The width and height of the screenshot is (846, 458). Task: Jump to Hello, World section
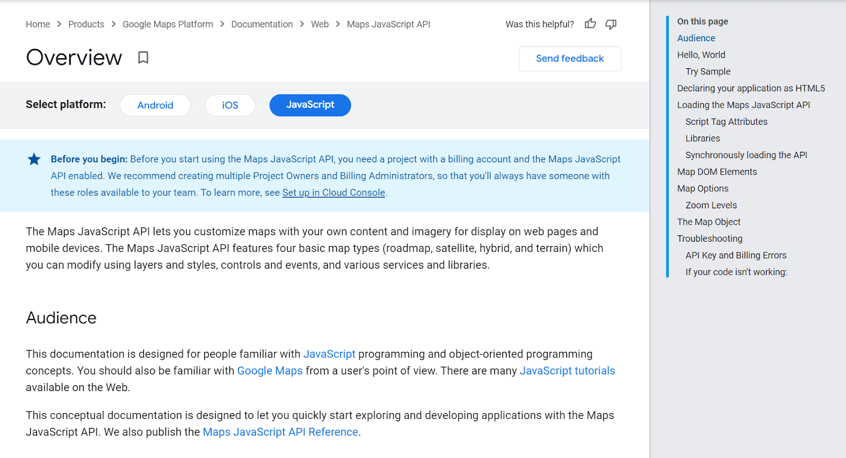click(x=701, y=55)
